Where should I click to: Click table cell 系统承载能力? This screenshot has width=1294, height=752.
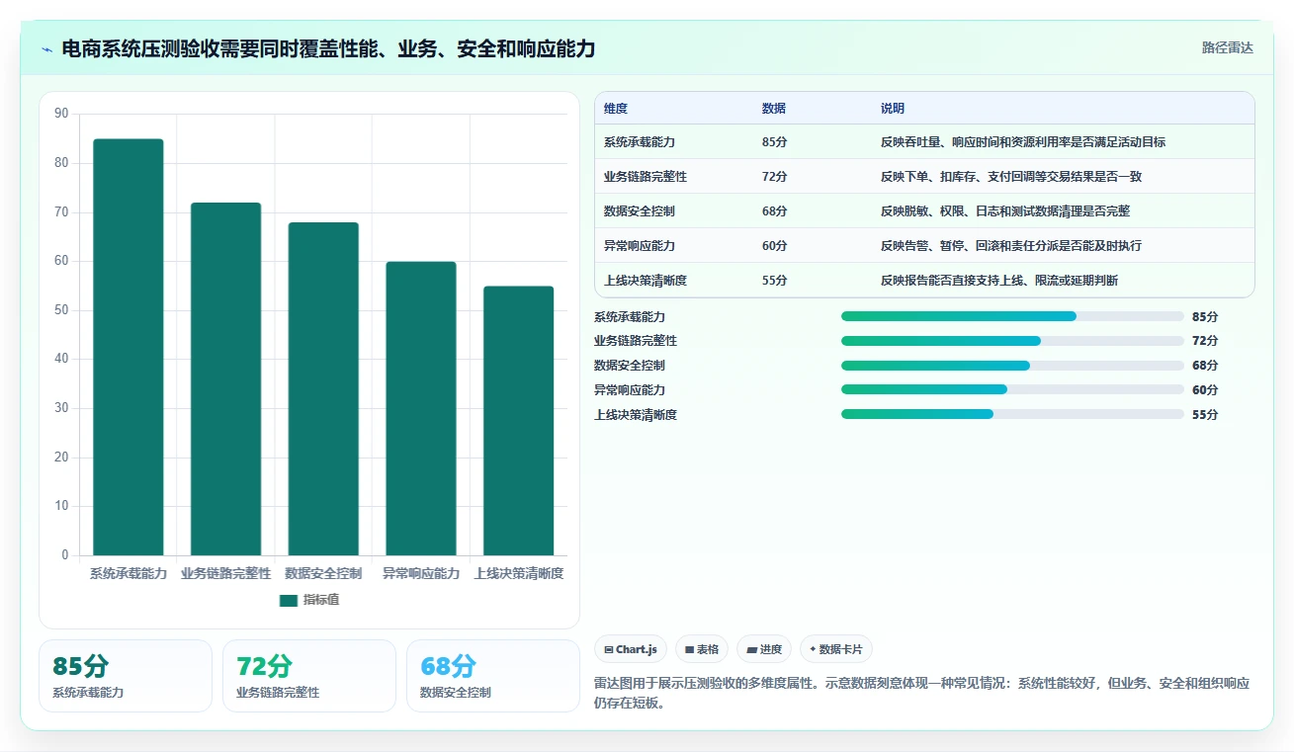coord(640,142)
